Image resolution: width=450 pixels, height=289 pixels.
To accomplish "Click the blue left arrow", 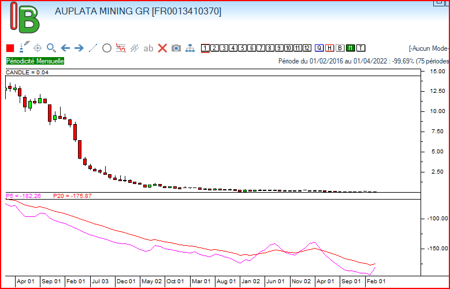I will [x=65, y=48].
